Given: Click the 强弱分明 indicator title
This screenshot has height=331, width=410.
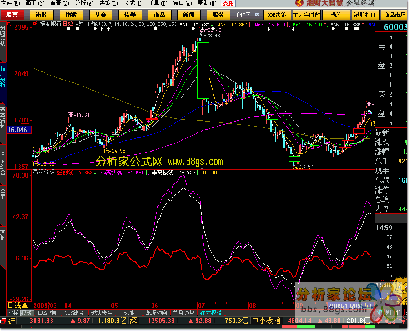Looking at the screenshot, I should 43,172.
